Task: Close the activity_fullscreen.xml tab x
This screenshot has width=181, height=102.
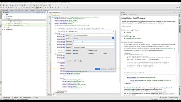Action: click(61, 12)
